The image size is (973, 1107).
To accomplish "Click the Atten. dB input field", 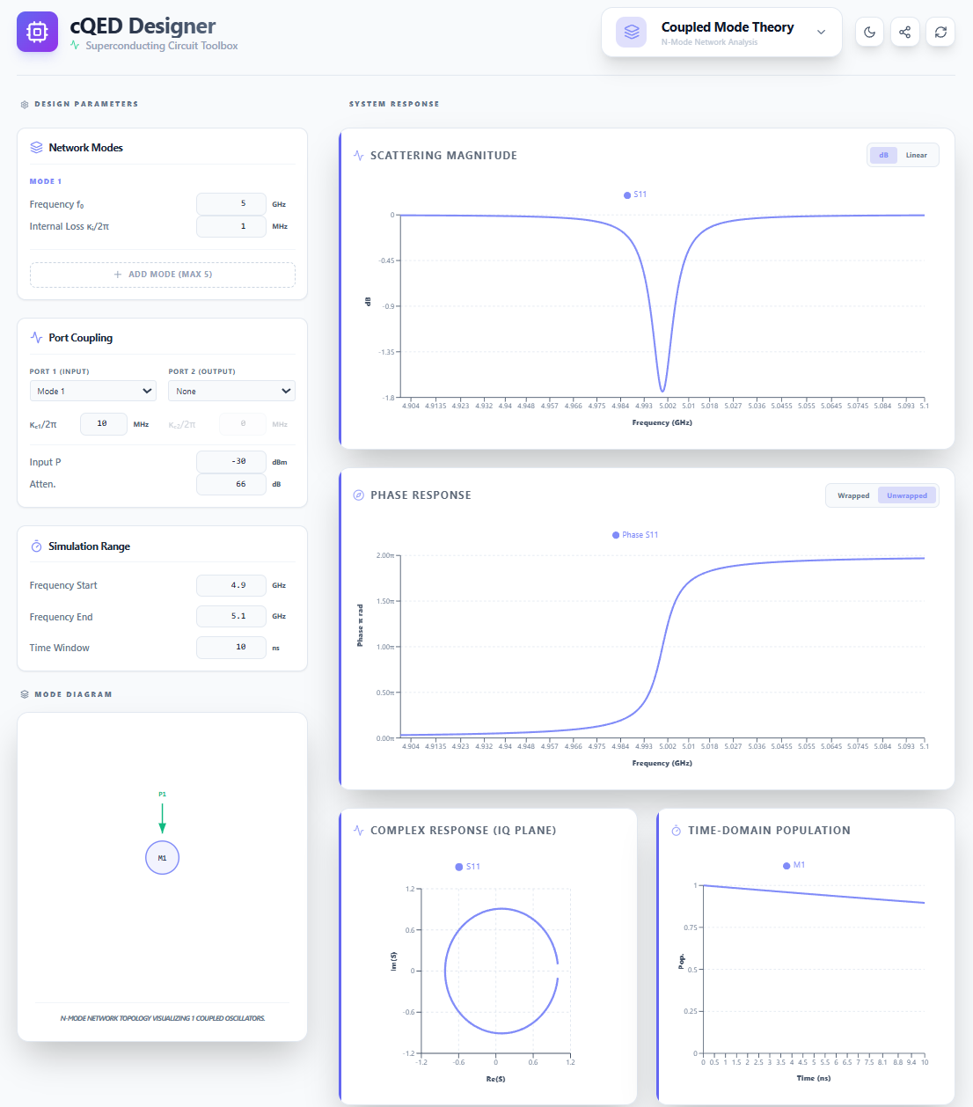I will click(231, 485).
